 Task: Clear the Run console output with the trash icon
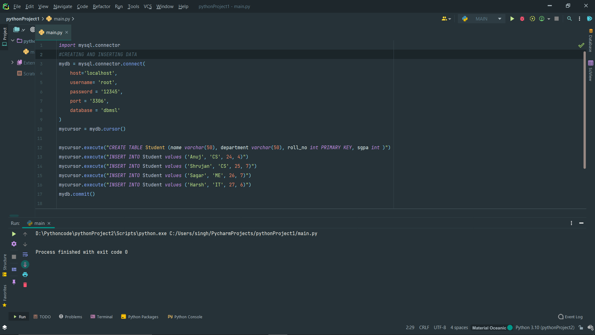tap(25, 285)
